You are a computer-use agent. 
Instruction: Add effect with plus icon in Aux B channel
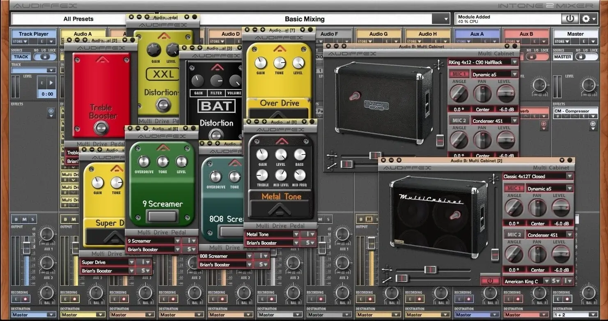(544, 124)
